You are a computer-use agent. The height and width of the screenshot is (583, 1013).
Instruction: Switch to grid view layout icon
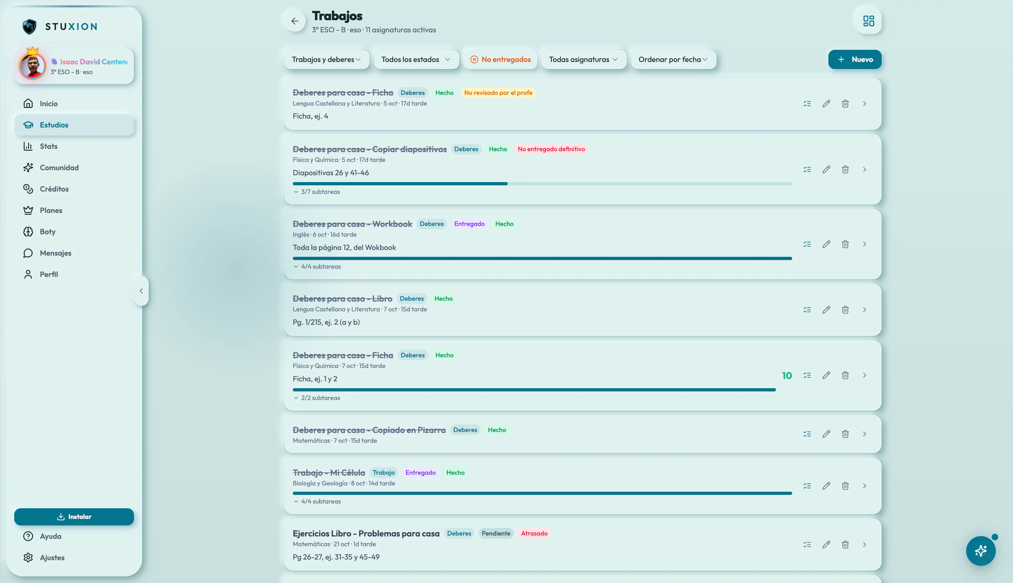pos(869,21)
